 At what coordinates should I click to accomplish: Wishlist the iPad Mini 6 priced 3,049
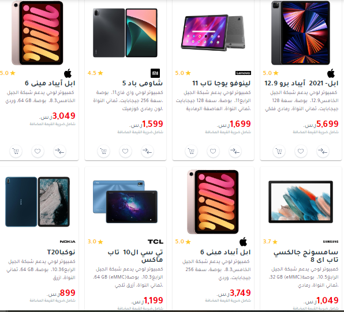(38, 151)
